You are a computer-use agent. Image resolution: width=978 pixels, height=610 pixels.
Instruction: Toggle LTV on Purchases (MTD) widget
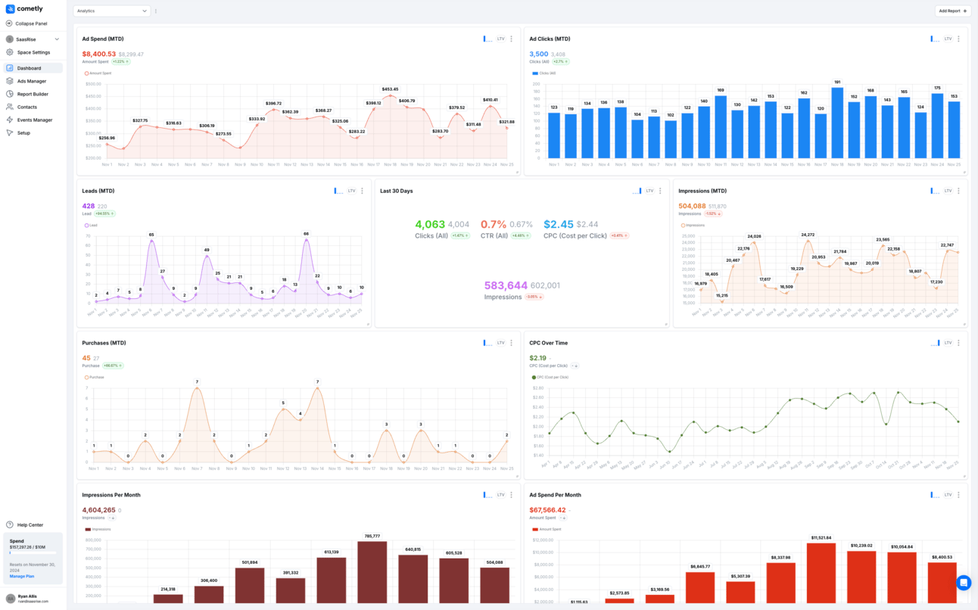[501, 343]
